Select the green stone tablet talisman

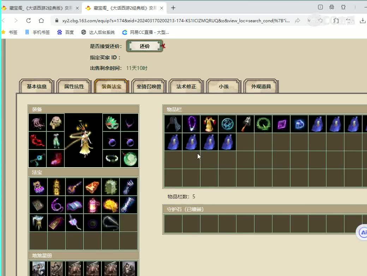pos(110,187)
